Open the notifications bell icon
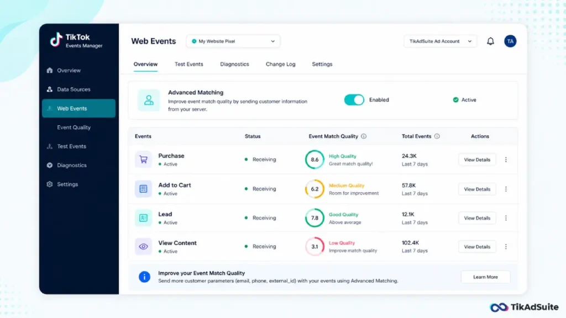This screenshot has height=318, width=566. tap(490, 41)
